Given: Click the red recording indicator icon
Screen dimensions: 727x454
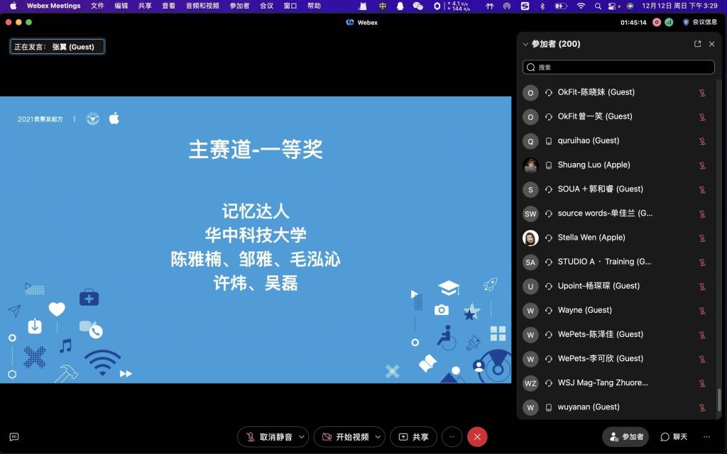Looking at the screenshot, I should click(657, 23).
